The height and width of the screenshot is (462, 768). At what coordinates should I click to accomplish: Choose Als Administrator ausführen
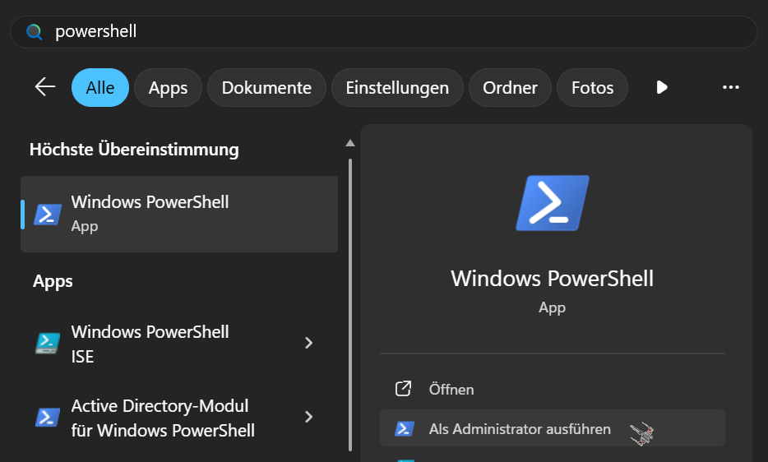pyautogui.click(x=552, y=428)
